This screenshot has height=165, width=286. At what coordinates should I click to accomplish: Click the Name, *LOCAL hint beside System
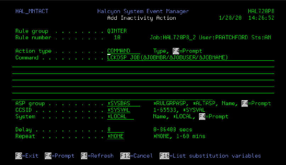tap(174, 116)
